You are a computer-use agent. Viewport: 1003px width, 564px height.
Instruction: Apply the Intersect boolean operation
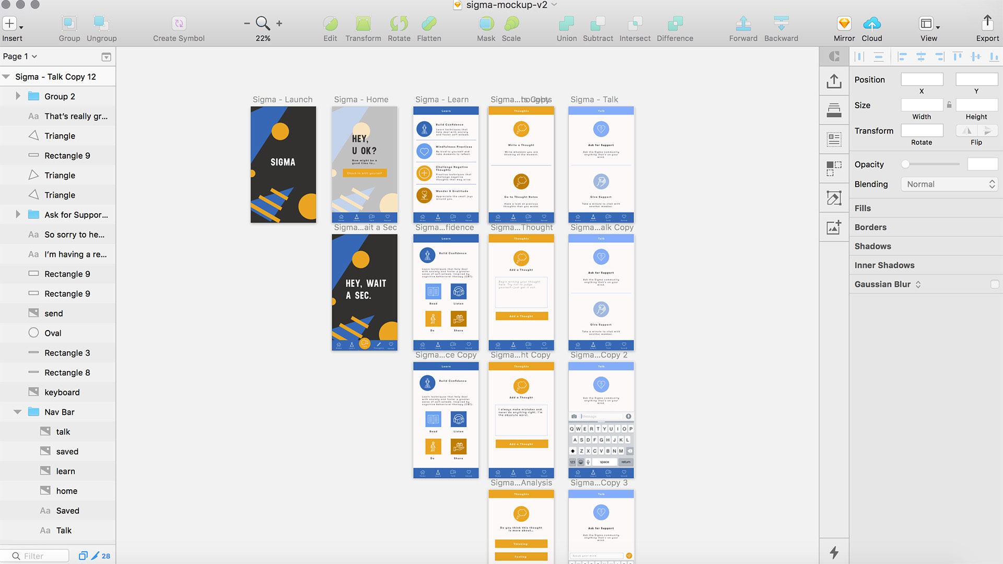(635, 23)
